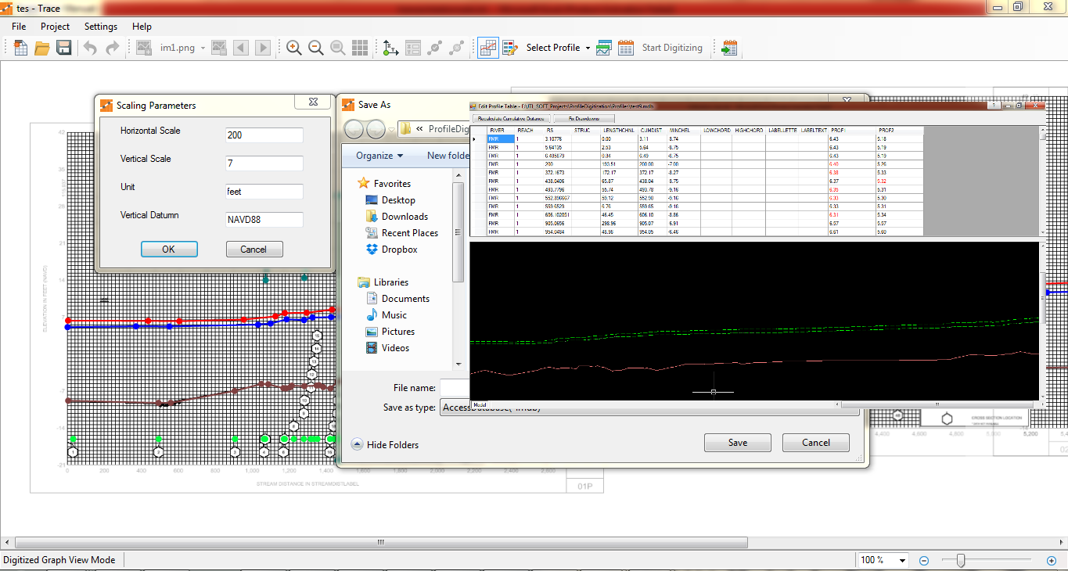Zoom out with the magnifier minus icon

(x=316, y=48)
